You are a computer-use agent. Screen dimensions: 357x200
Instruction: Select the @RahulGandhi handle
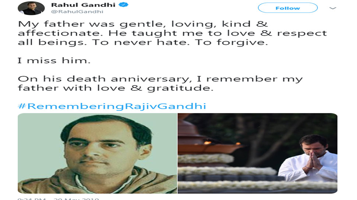click(x=77, y=12)
